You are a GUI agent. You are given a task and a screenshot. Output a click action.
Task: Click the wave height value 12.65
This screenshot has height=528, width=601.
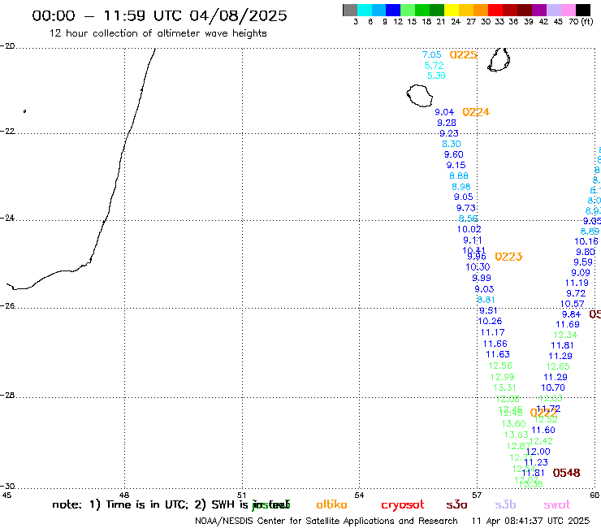558,366
